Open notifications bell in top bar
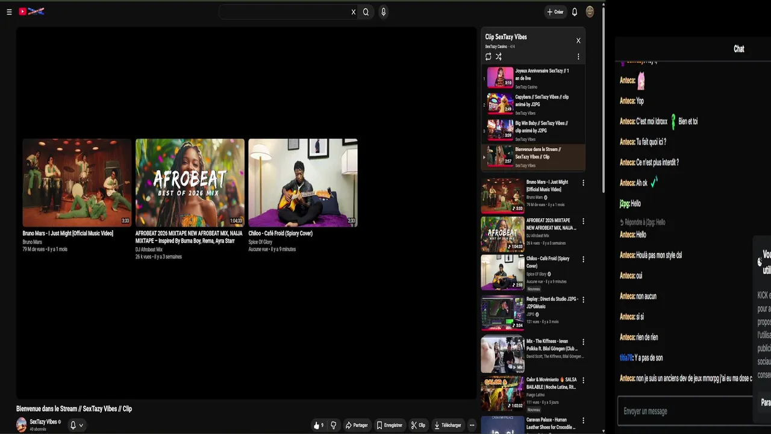Viewport: 771px width, 434px height. [x=575, y=12]
